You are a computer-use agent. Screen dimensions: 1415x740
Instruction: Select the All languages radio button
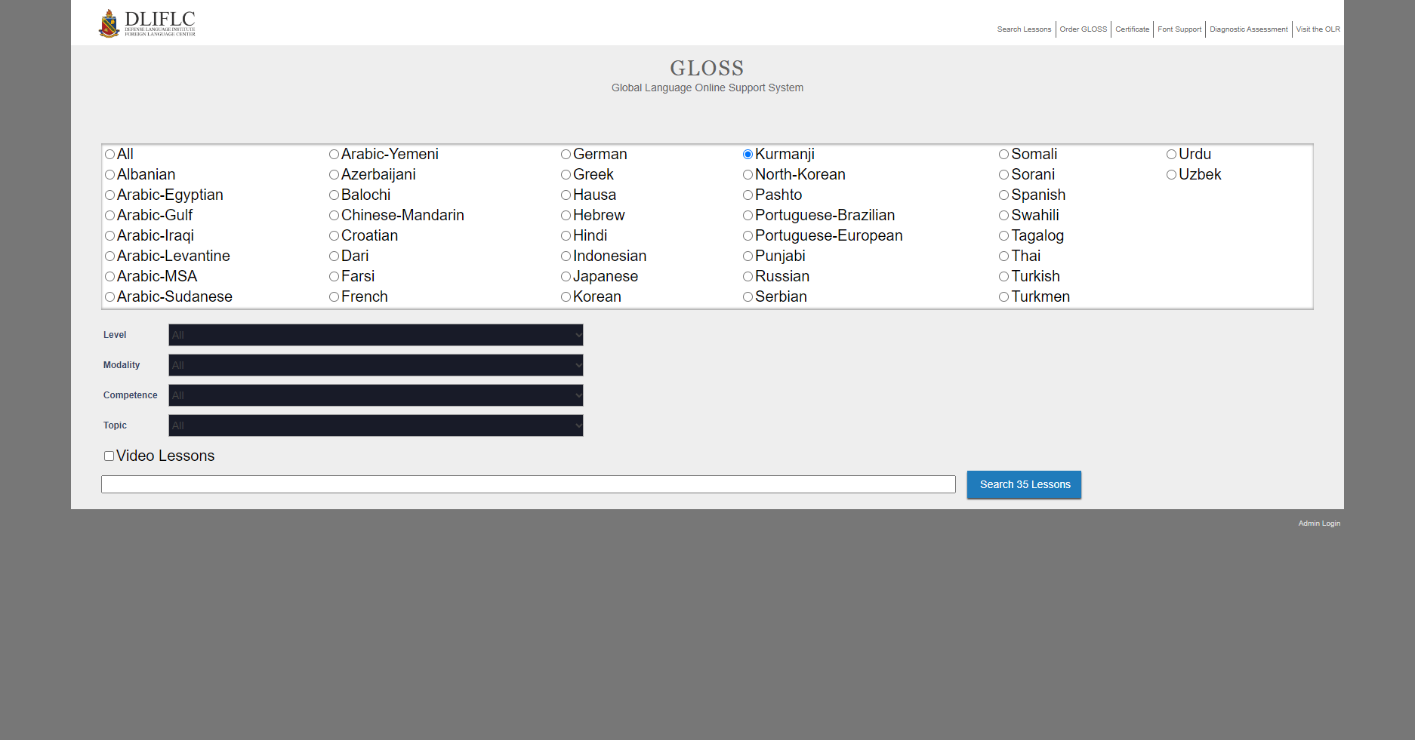[x=110, y=154]
